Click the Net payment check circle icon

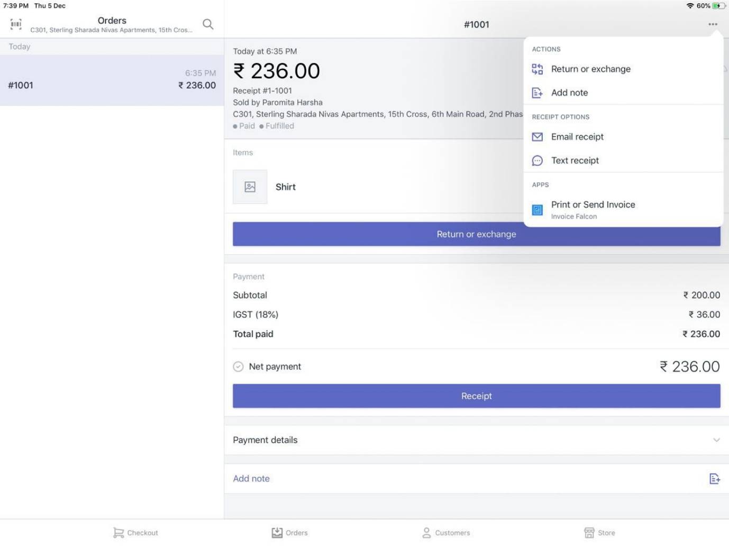click(238, 367)
